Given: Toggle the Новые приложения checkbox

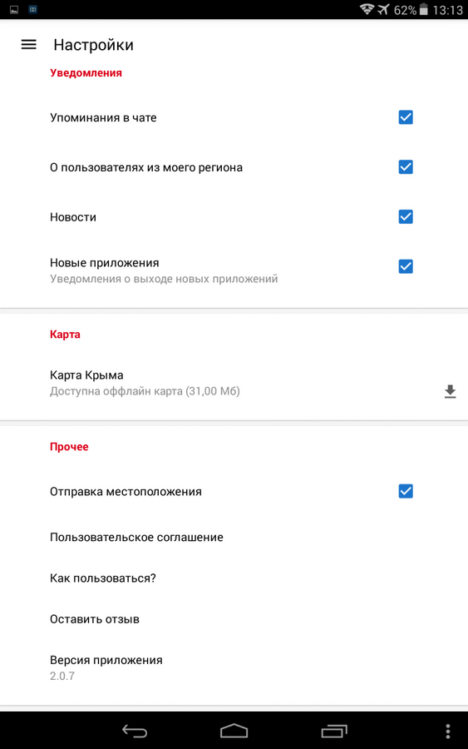Looking at the screenshot, I should (406, 266).
